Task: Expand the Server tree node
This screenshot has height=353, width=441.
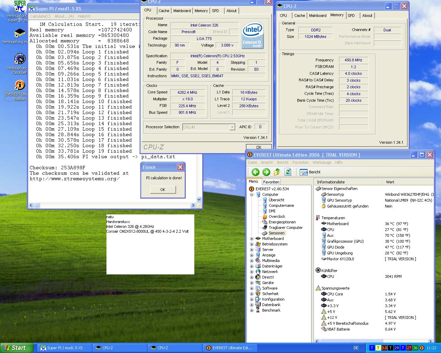Action: 252,250
